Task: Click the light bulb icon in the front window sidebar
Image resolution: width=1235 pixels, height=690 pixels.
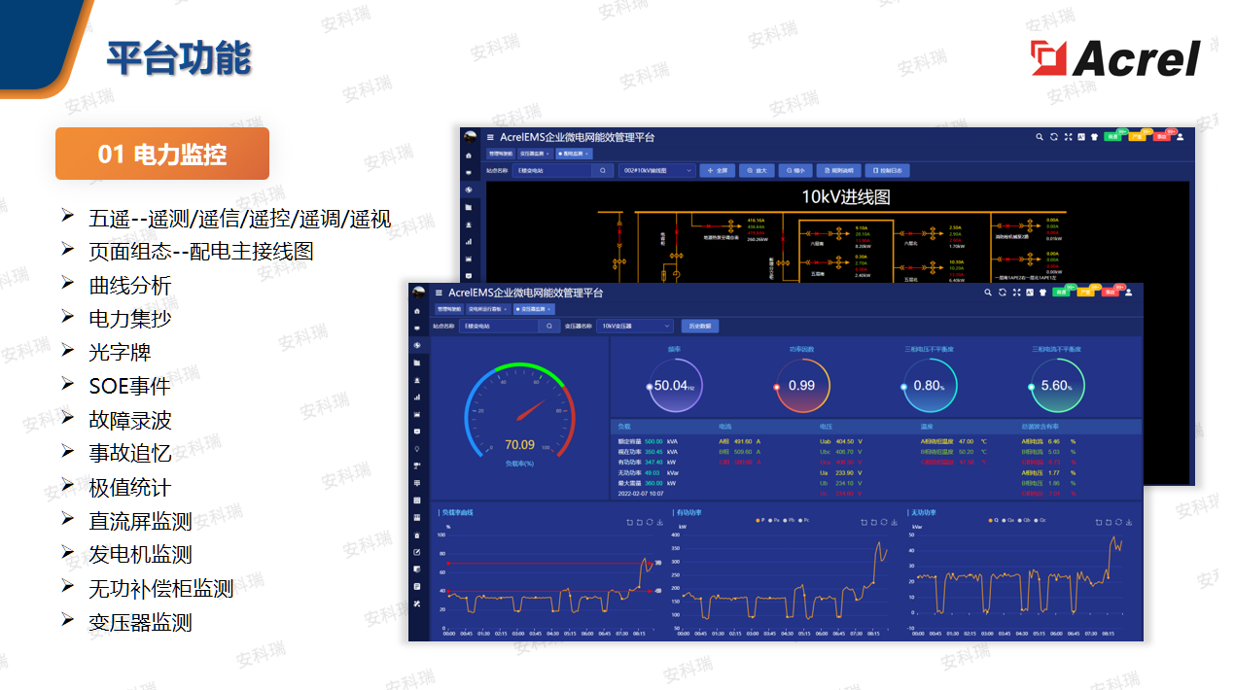Action: pyautogui.click(x=417, y=448)
